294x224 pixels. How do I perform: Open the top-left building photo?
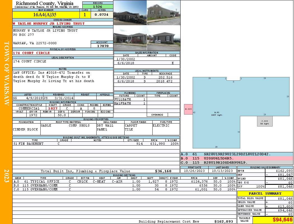pyautogui.click(x=130, y=12)
